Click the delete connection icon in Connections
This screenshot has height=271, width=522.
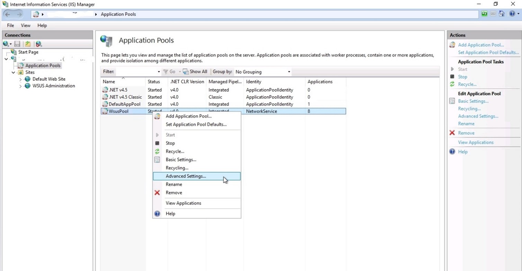[39, 44]
